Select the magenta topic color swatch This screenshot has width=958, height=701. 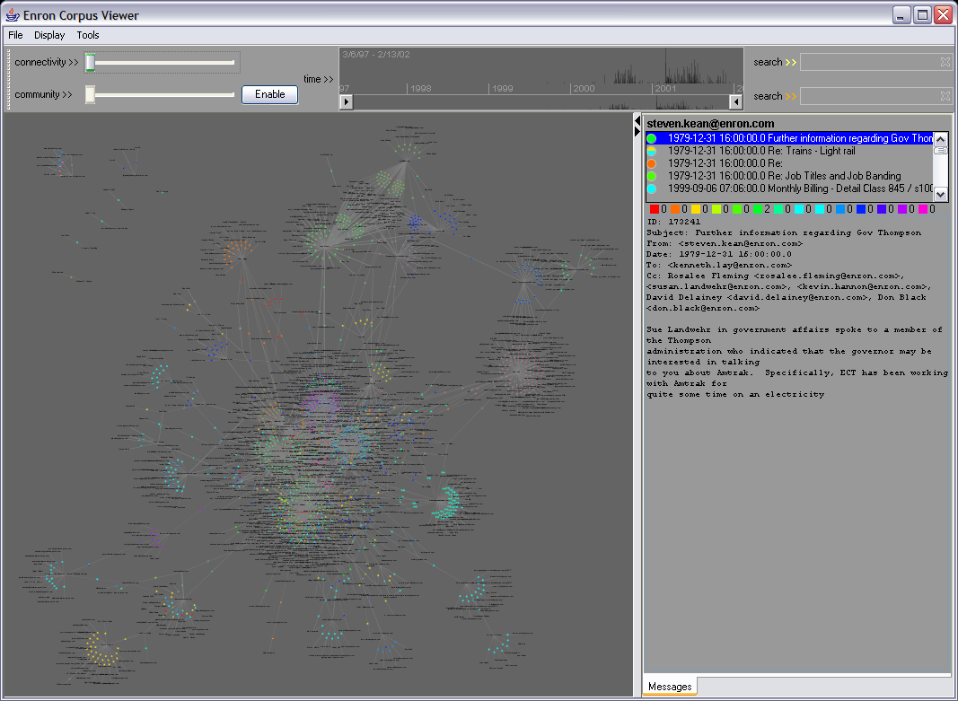coord(923,209)
